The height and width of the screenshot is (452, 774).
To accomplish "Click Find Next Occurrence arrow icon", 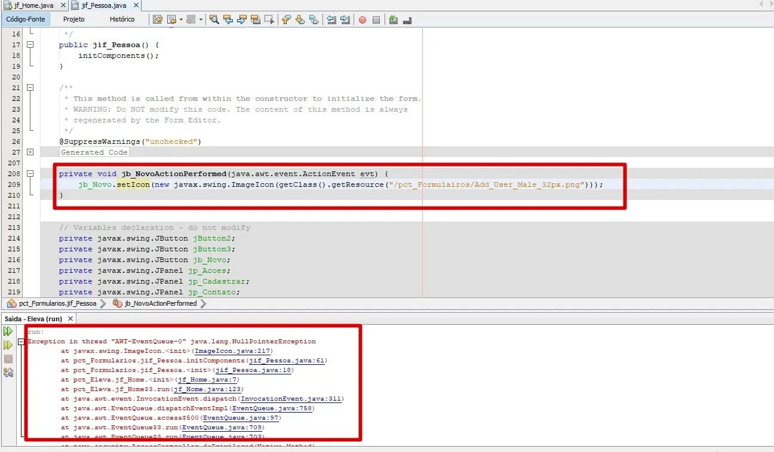I will point(242,20).
